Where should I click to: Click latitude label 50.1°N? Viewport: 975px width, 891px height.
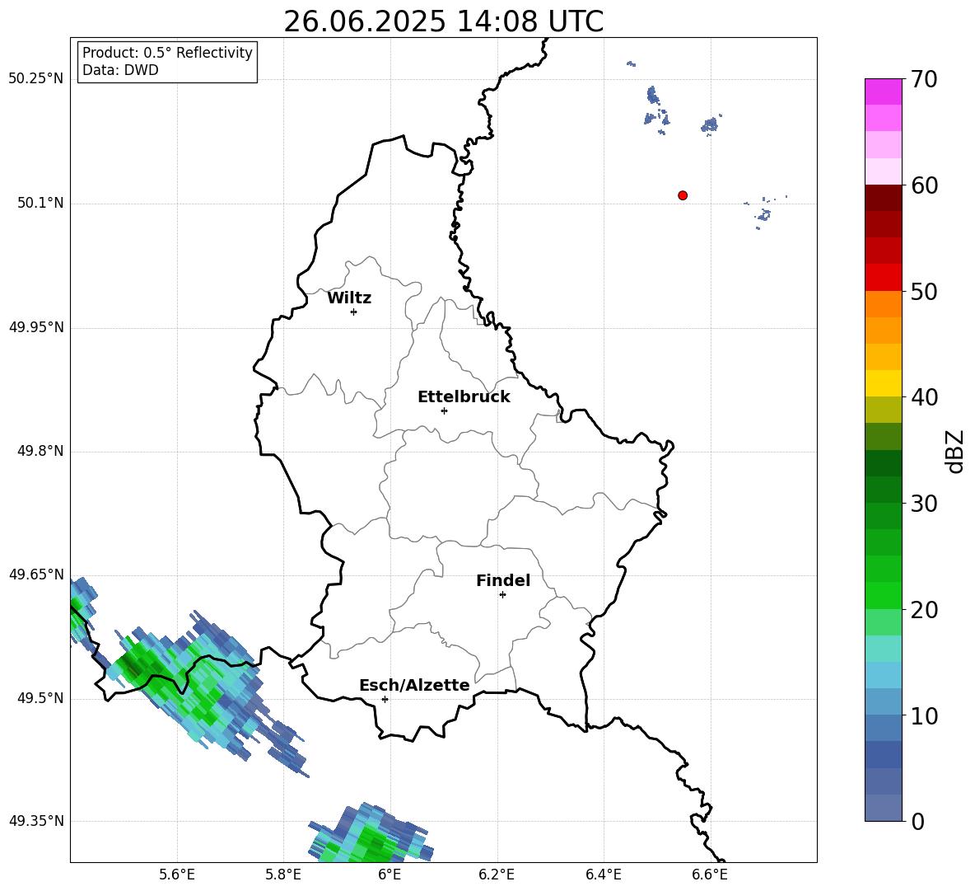tap(41, 203)
